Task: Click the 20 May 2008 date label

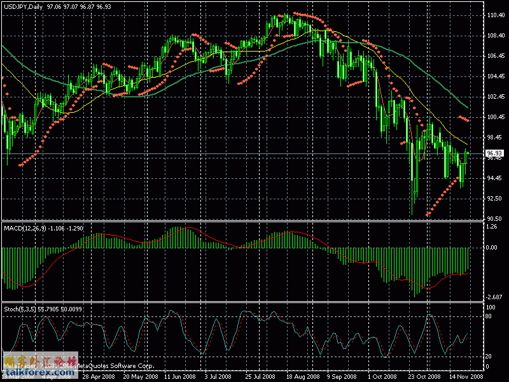Action: (141, 377)
